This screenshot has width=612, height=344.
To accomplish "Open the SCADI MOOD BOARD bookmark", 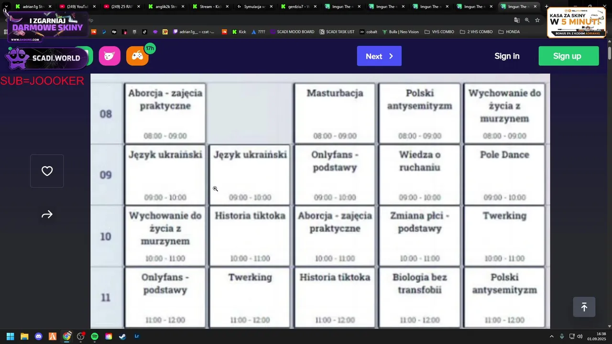I will pyautogui.click(x=292, y=32).
